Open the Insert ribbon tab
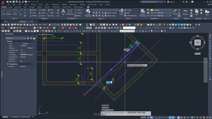212x119 pixels. click(10, 7)
